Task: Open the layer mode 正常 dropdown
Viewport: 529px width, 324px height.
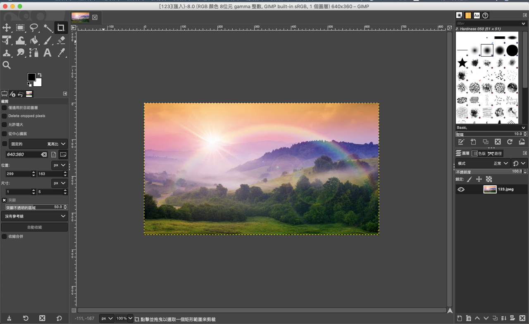Action: 501,163
